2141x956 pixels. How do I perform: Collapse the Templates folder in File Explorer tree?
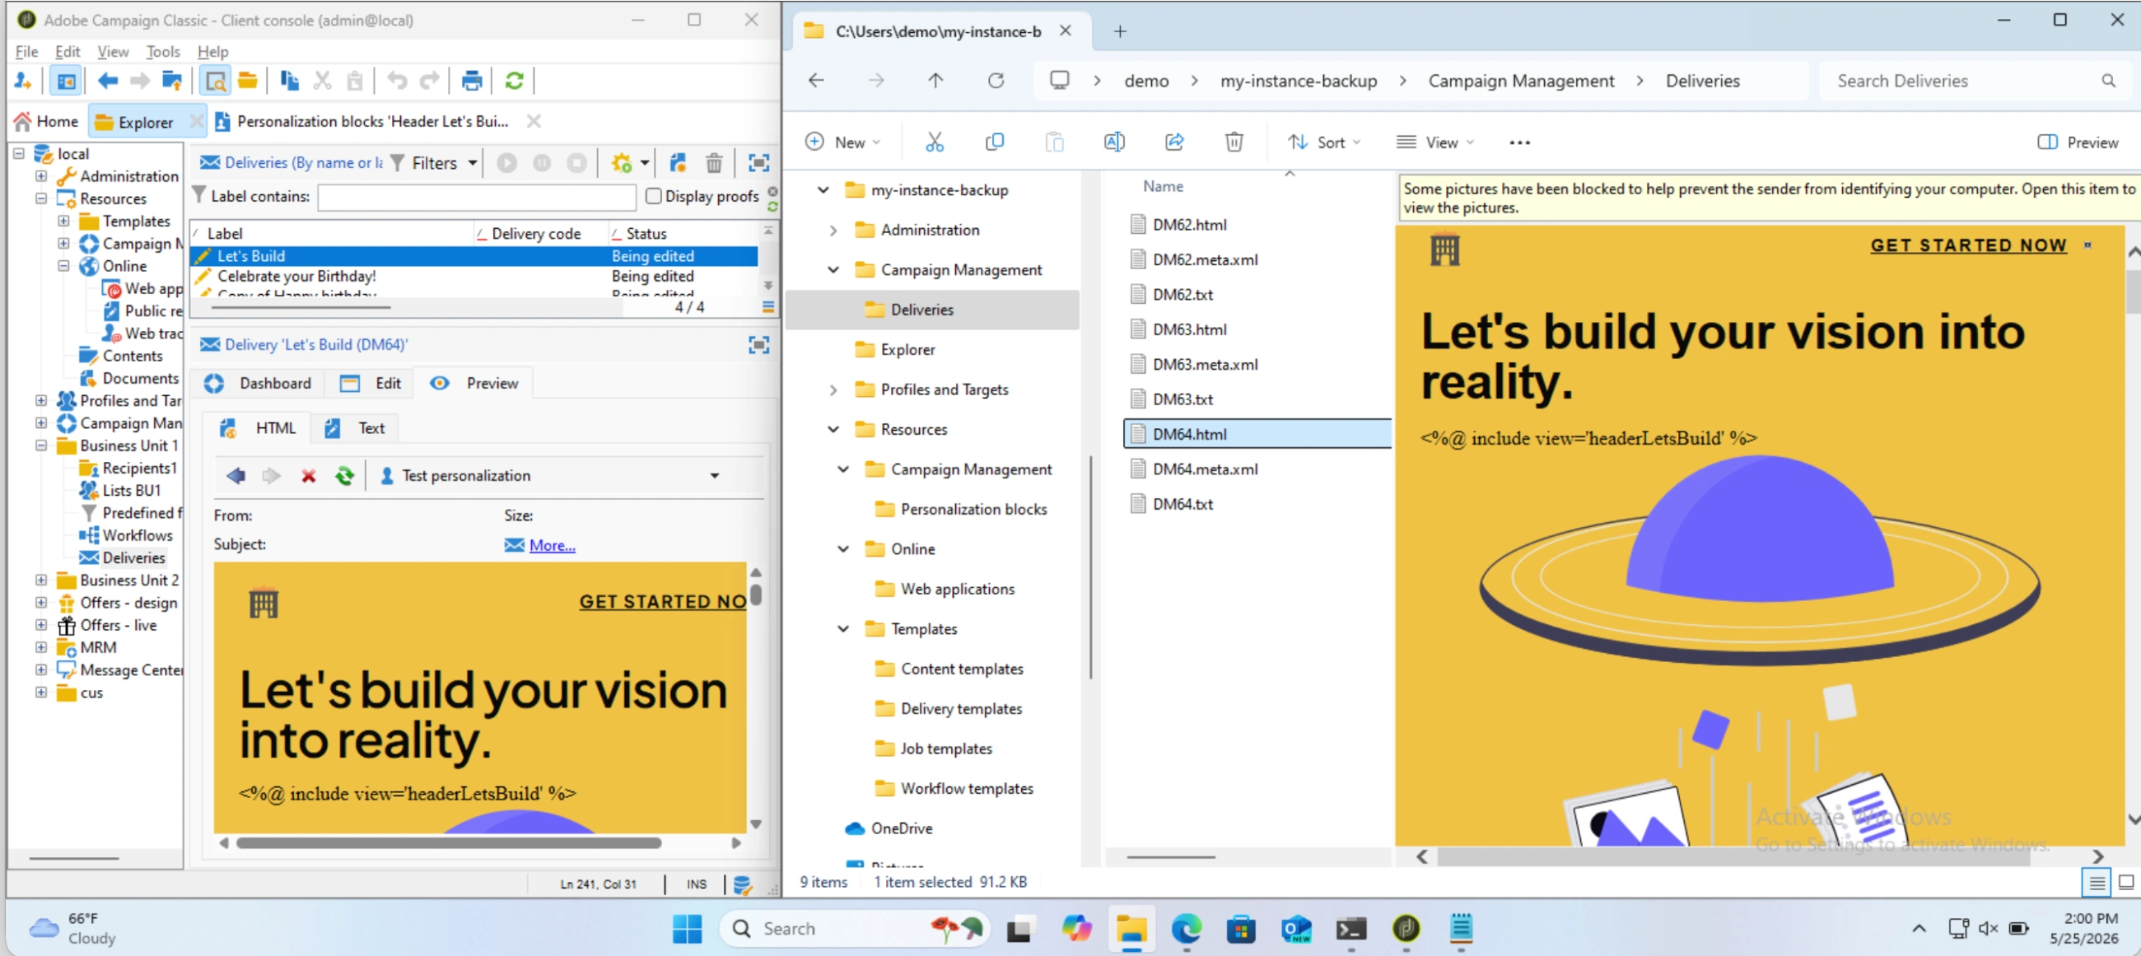click(842, 629)
